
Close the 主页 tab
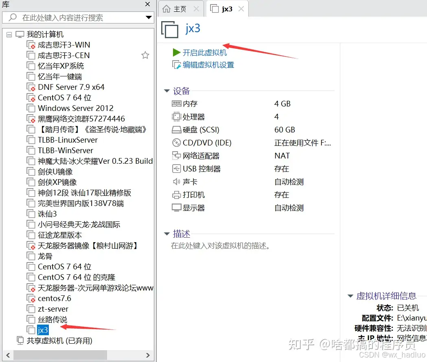pos(196,9)
